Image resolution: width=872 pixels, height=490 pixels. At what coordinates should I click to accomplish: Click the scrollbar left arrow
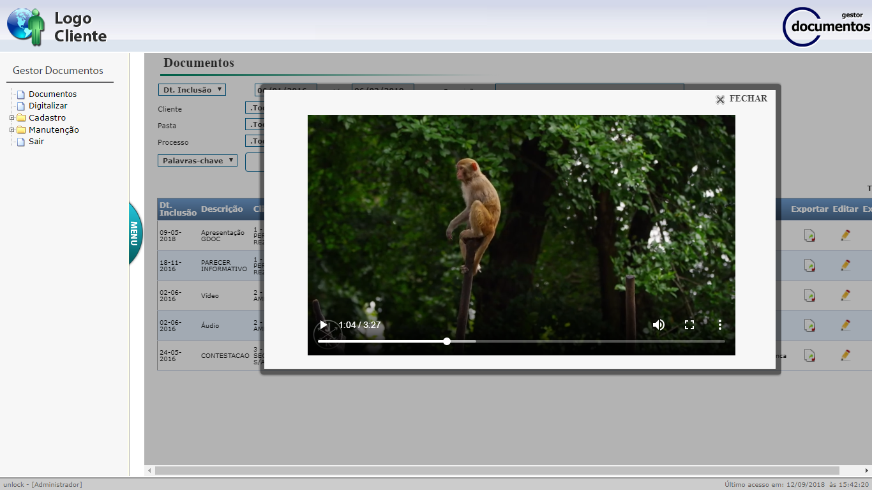click(x=150, y=471)
